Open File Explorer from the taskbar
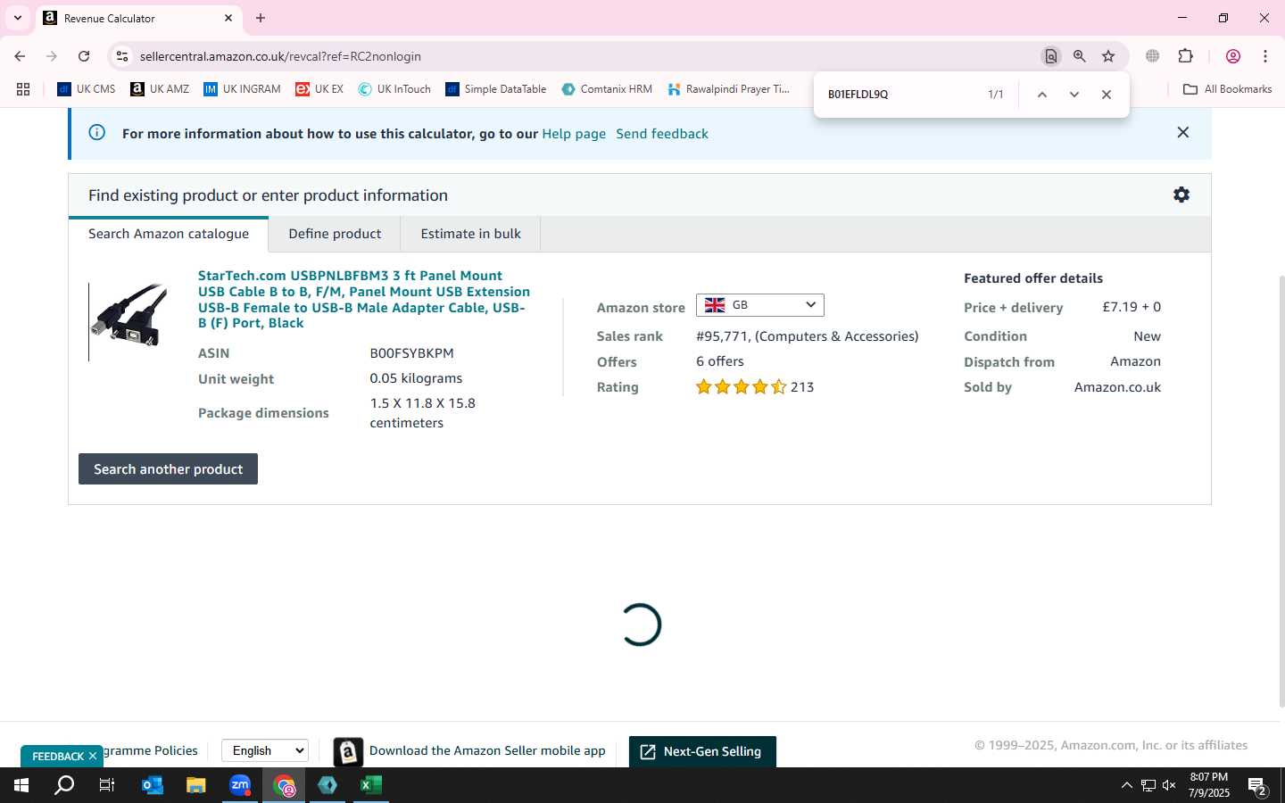 click(x=195, y=785)
